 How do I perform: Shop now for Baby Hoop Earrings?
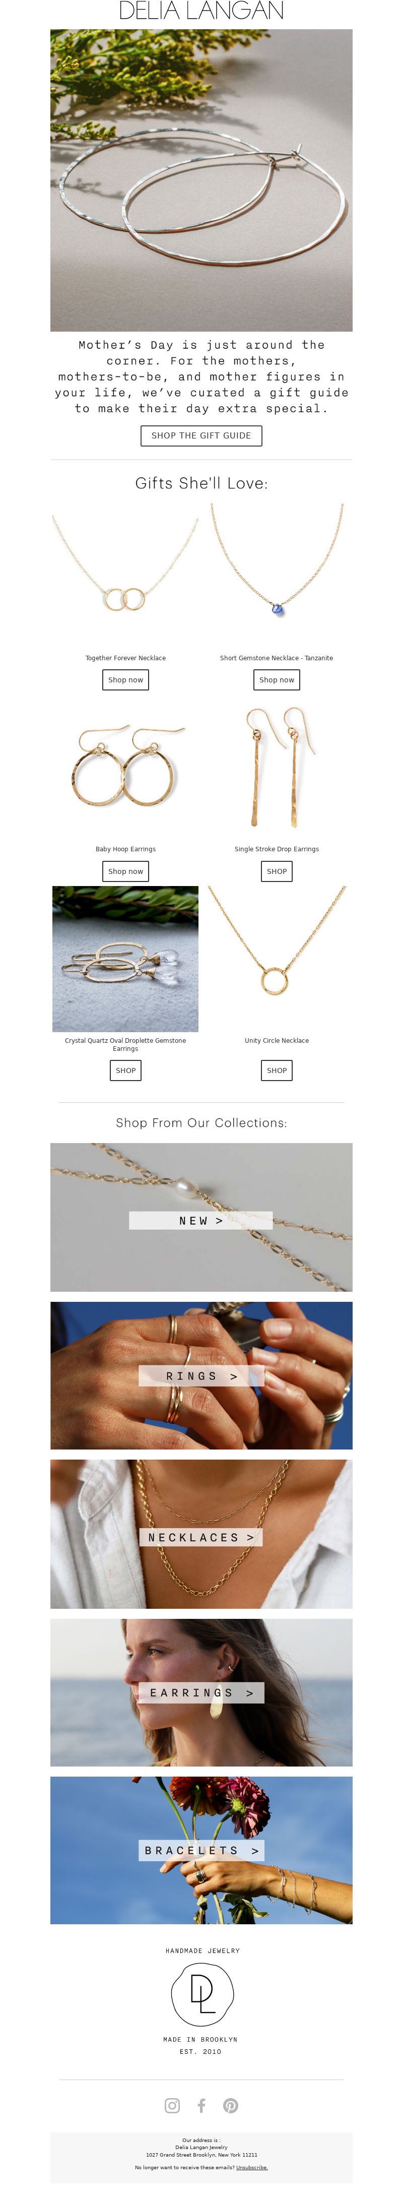click(126, 871)
